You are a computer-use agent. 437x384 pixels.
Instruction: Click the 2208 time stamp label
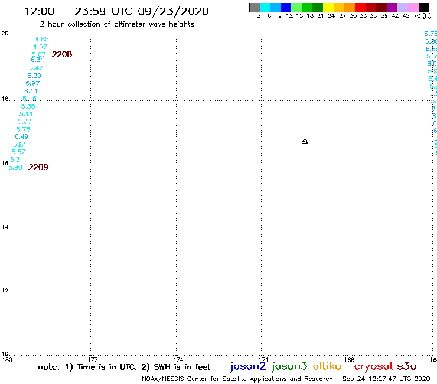click(62, 54)
